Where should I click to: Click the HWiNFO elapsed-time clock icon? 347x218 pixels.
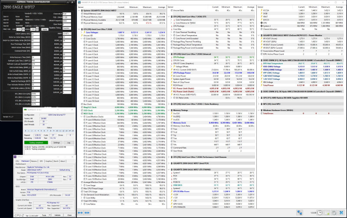tap(320, 213)
